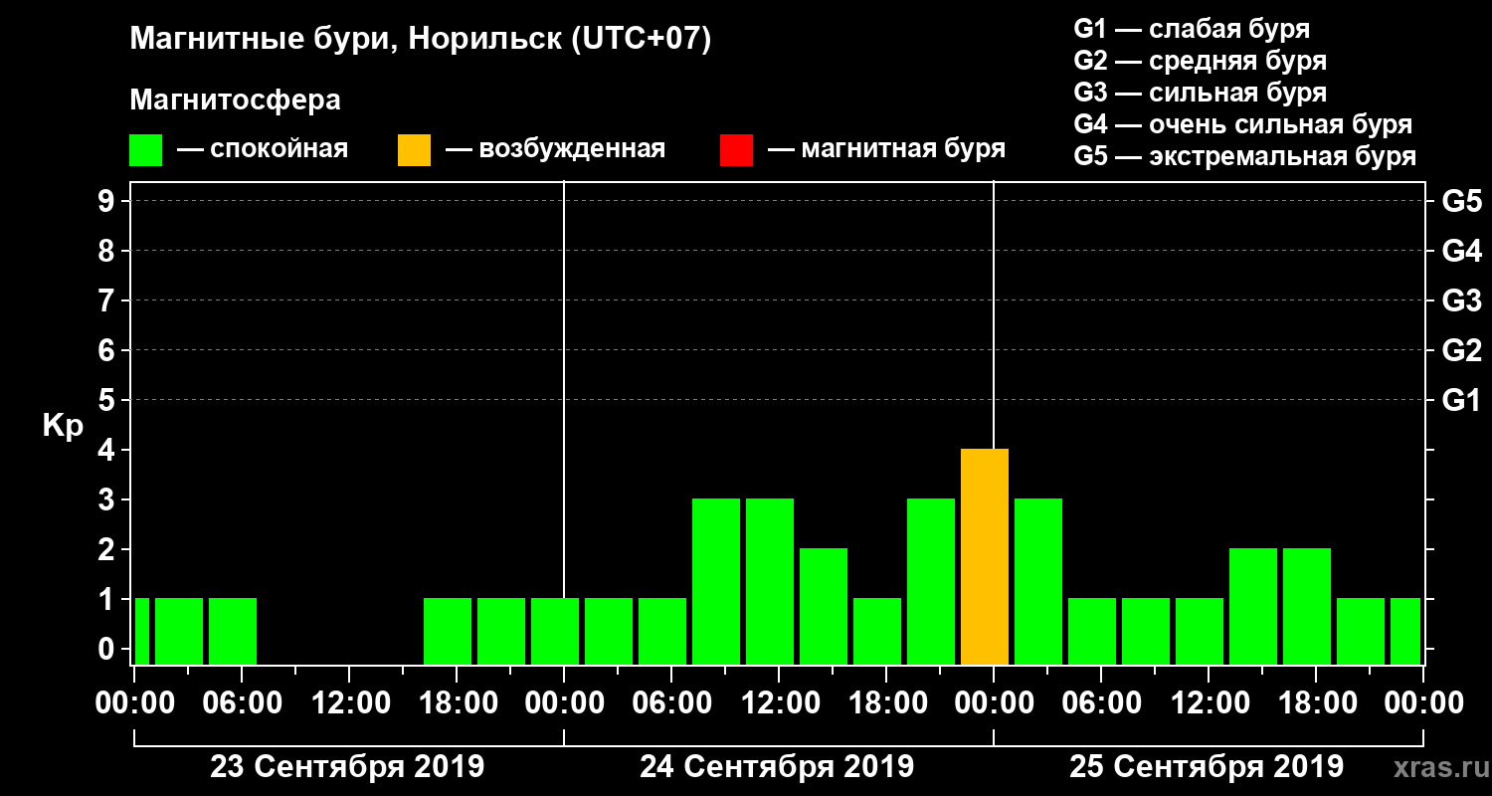Select the orange Kp 4 bar at midnight
This screenshot has width=1492, height=796.
(985, 557)
